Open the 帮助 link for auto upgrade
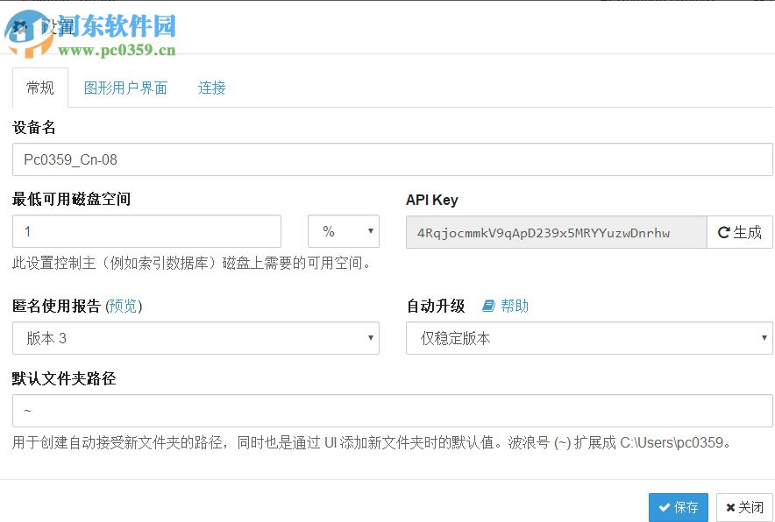The height and width of the screenshot is (522, 775). [515, 307]
